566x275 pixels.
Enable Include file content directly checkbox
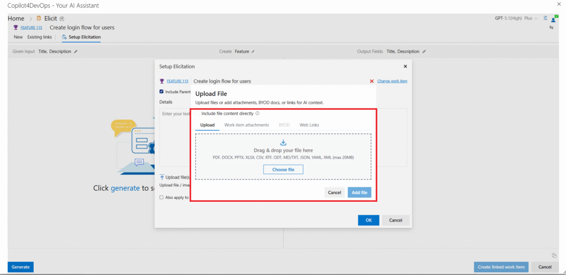[197, 114]
